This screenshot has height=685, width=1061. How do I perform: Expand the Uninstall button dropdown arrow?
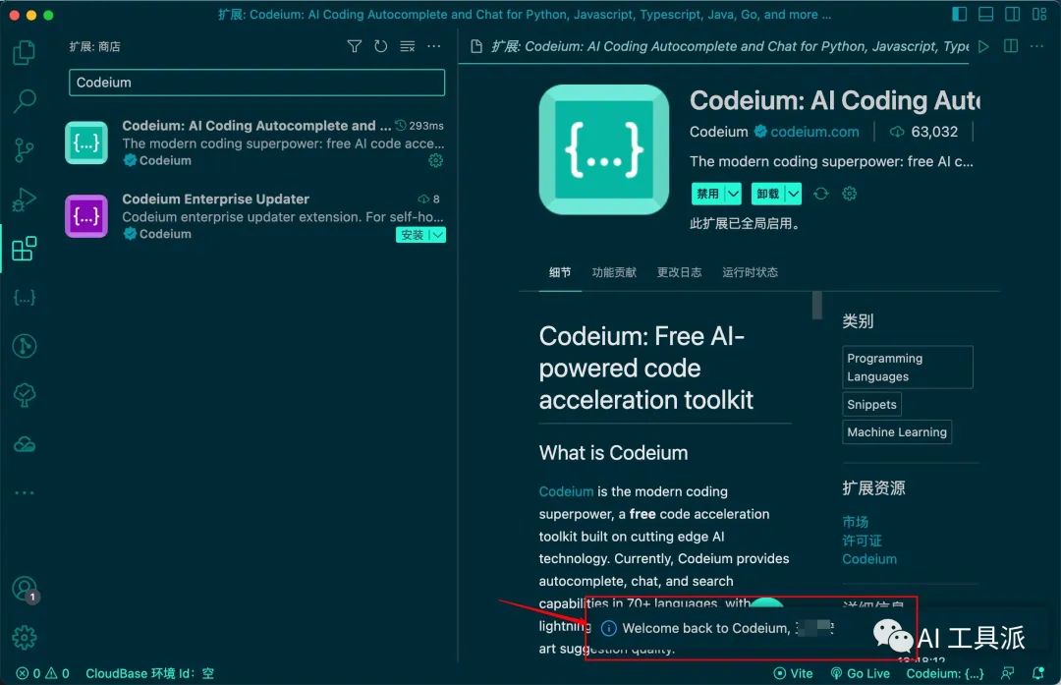(793, 194)
